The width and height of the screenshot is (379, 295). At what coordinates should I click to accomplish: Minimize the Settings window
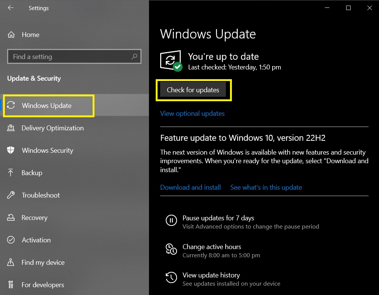(x=327, y=8)
